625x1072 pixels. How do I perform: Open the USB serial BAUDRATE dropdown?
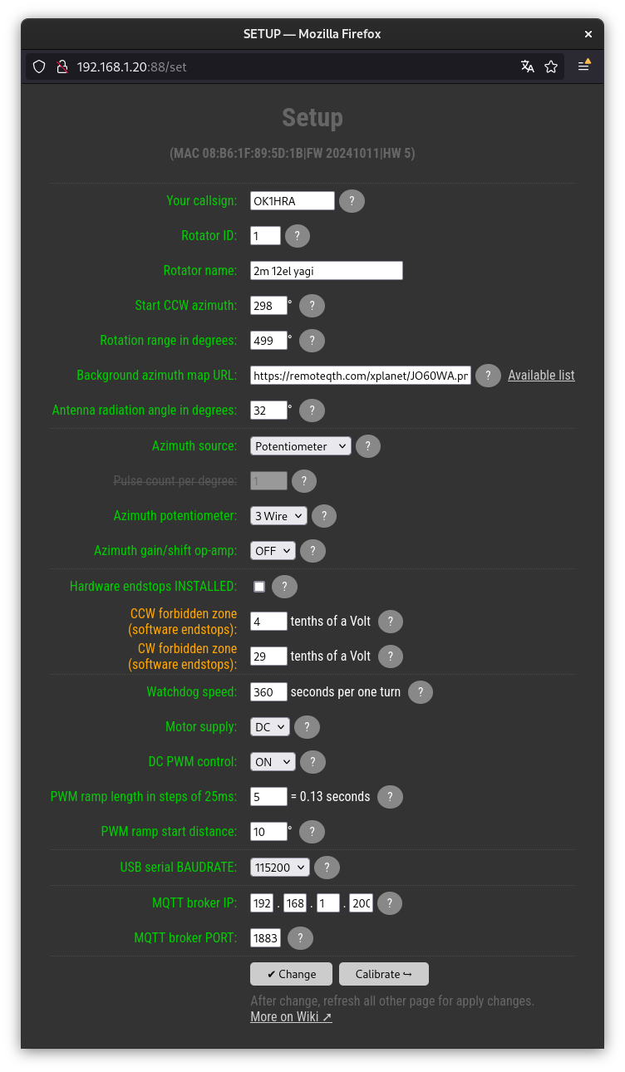pos(280,868)
